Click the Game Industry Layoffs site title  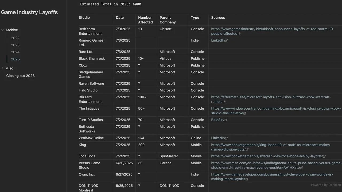(x=29, y=12)
